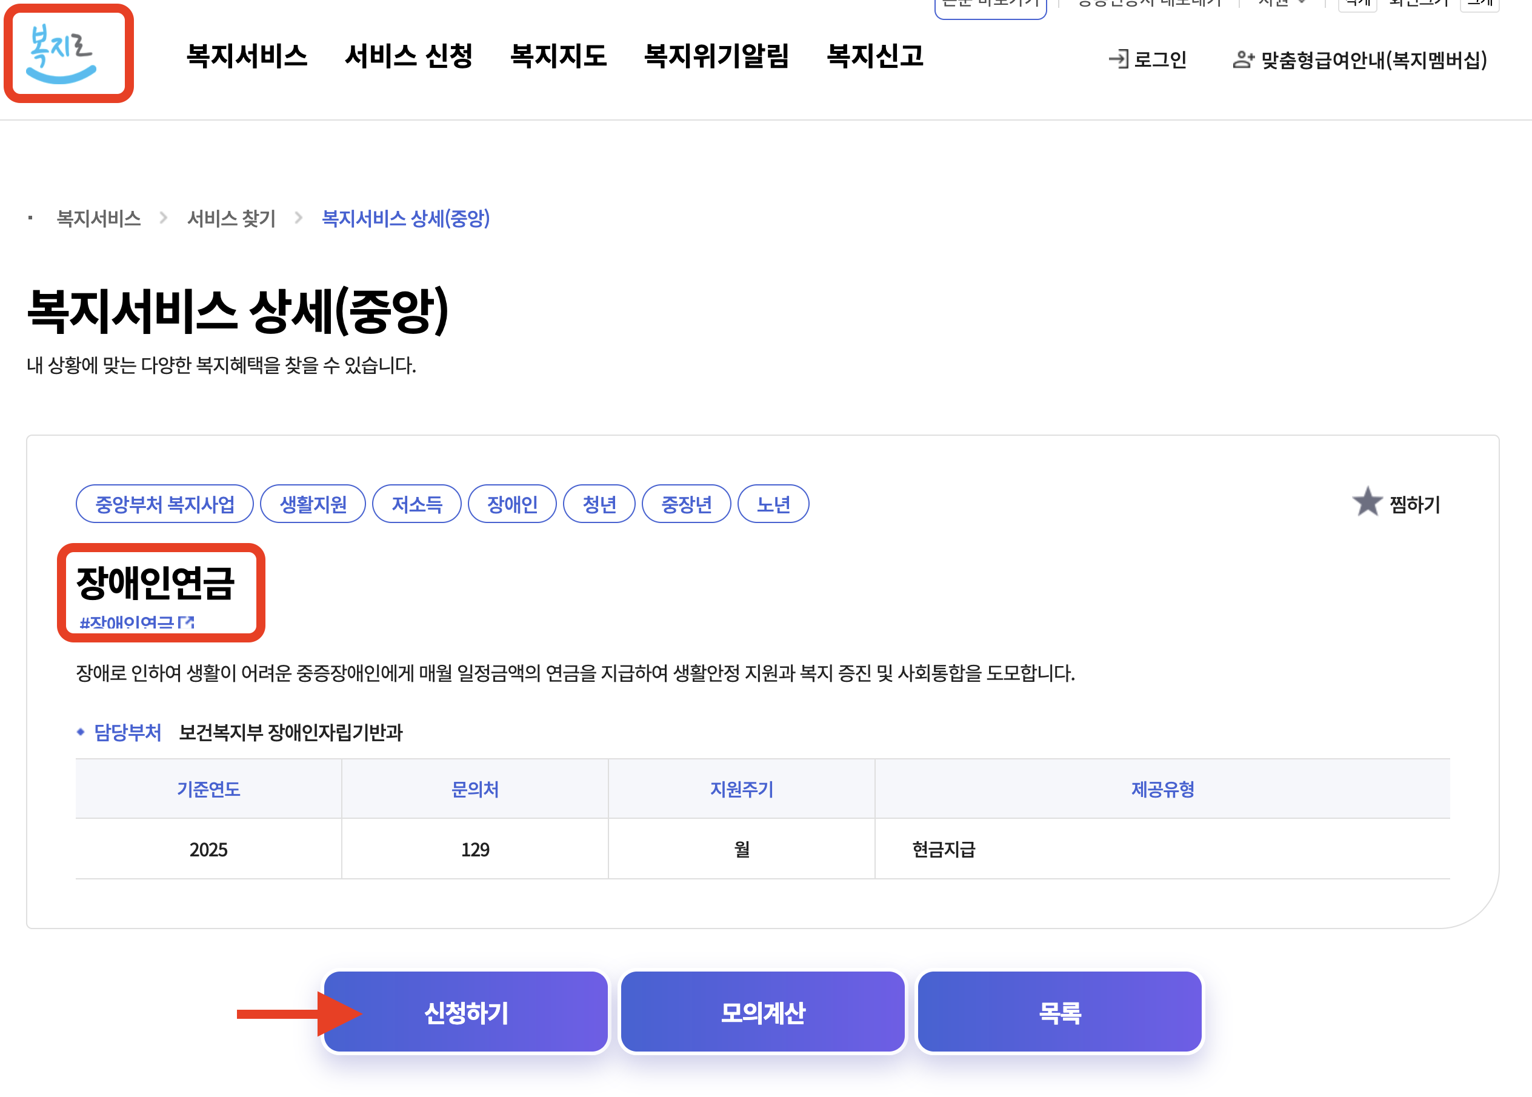Select the 생활지원 tag chip
The width and height of the screenshot is (1532, 1097).
313,504
